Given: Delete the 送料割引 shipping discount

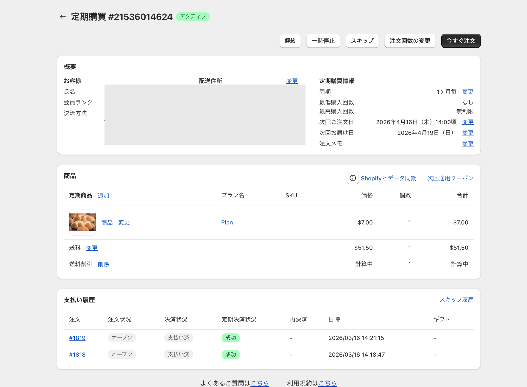Looking at the screenshot, I should [x=103, y=264].
